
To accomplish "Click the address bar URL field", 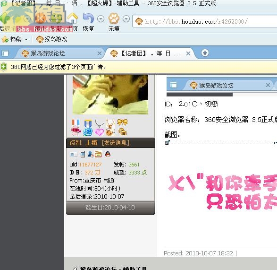I will click(205, 21).
